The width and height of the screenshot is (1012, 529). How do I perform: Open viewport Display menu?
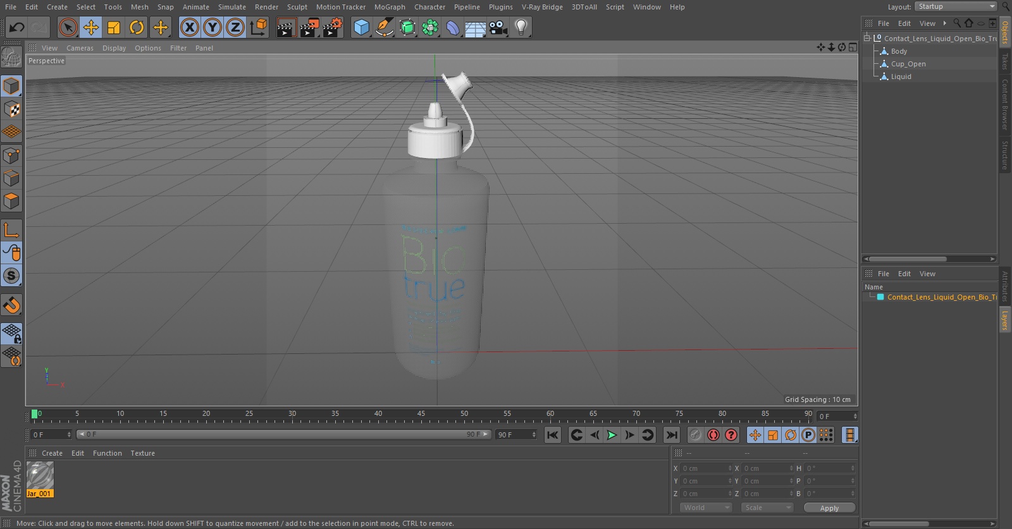tap(114, 48)
